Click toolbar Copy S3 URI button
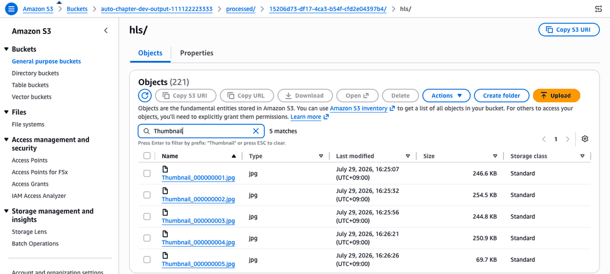The width and height of the screenshot is (610, 274). 185,96
